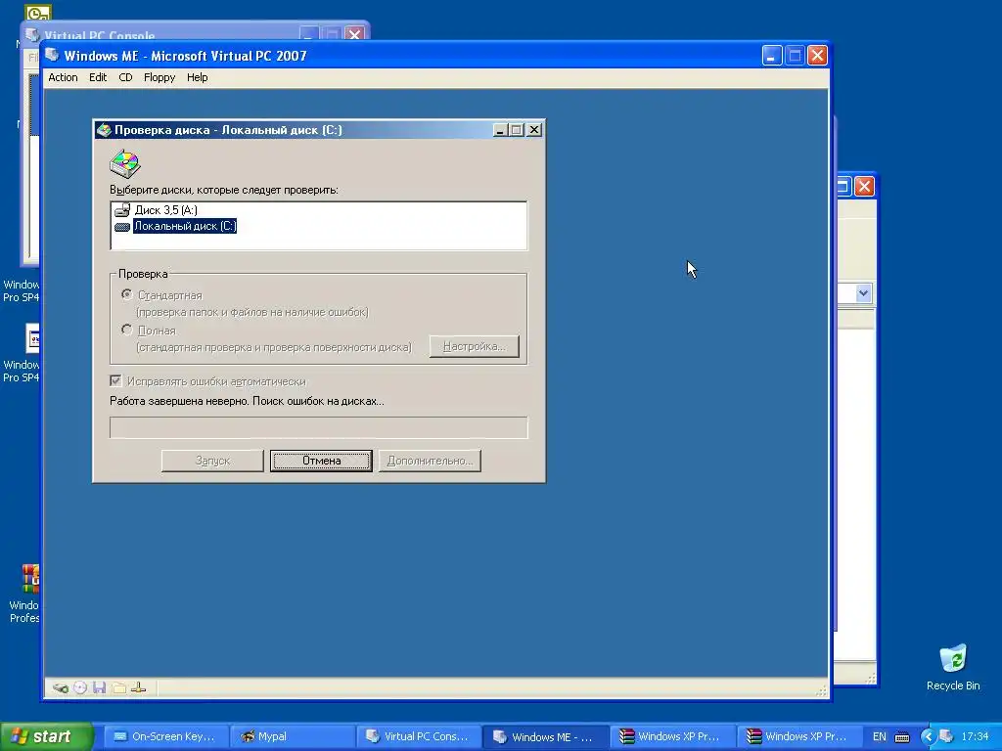Switch to second Windows XP Pr... taskbar button

[x=798, y=736]
